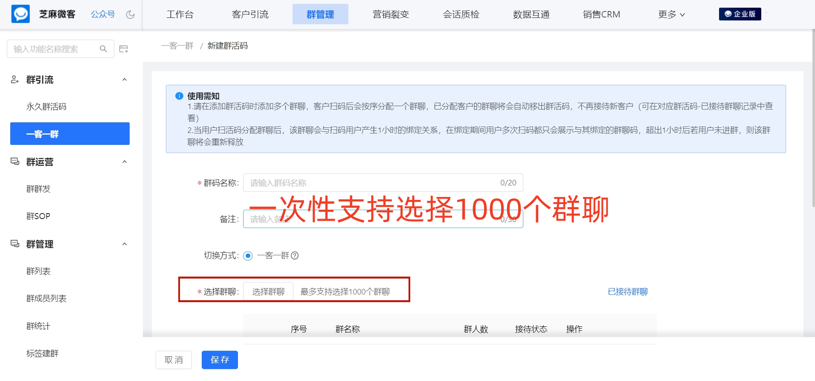Click the 群人数 column header
This screenshot has height=381, width=815.
[x=476, y=329]
